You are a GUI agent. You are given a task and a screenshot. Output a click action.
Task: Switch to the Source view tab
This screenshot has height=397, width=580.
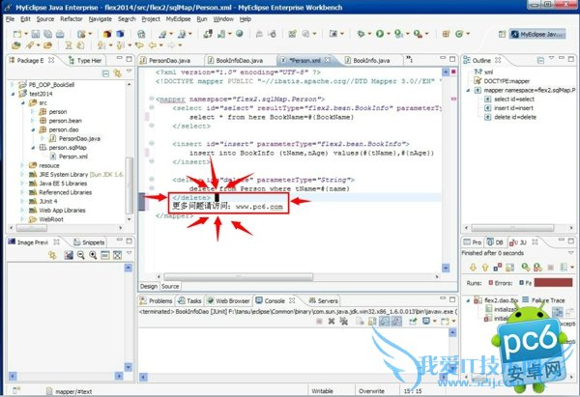(x=170, y=286)
